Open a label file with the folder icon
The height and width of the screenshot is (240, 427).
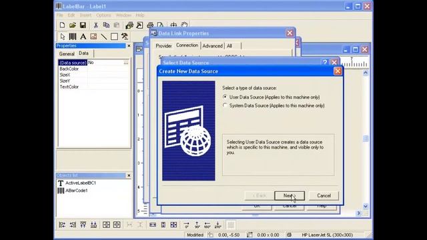tap(73, 25)
